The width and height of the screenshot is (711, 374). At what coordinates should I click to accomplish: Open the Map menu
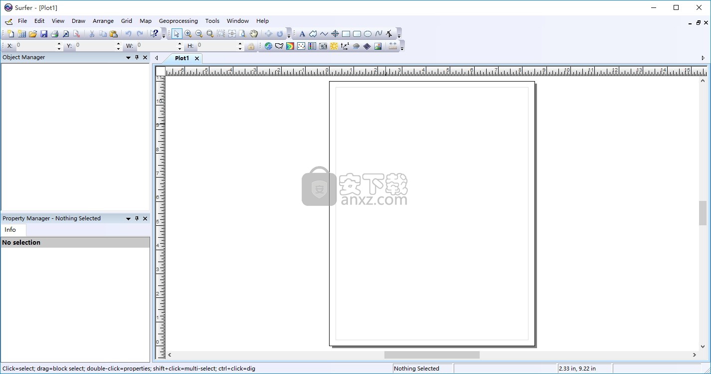(146, 21)
